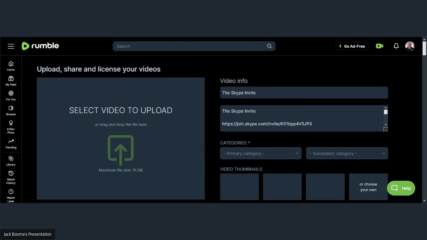Open Trending in sidebar
Image resolution: width=427 pixels, height=240 pixels.
(11, 144)
